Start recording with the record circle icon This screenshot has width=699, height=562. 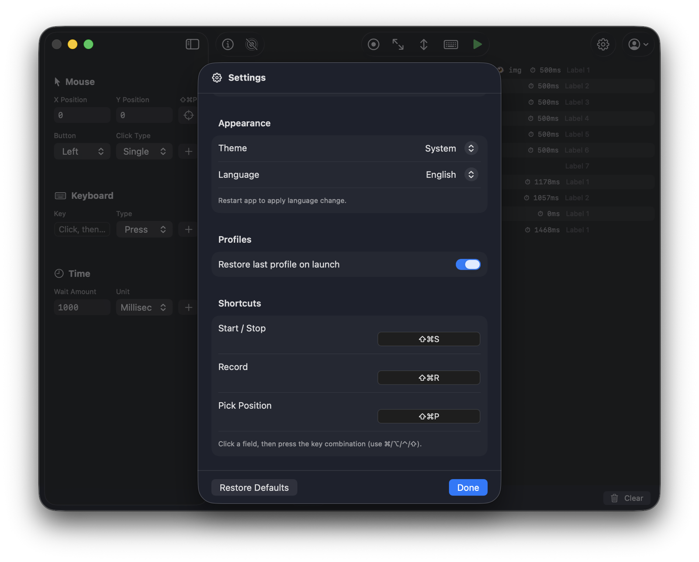(374, 44)
